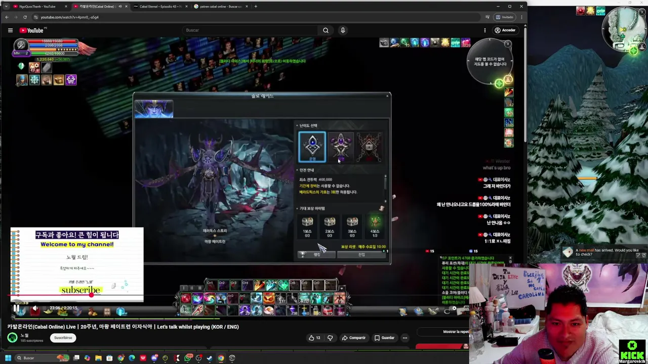Open the Invitado profile menu
Screen dimensions: 648x364
click(505, 17)
